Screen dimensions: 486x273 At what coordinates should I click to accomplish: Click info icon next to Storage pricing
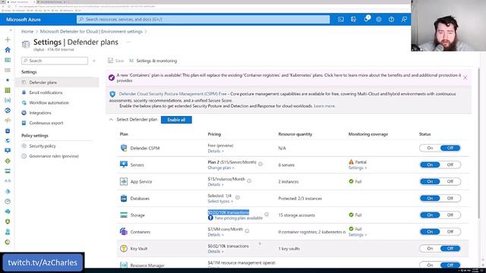267,214
